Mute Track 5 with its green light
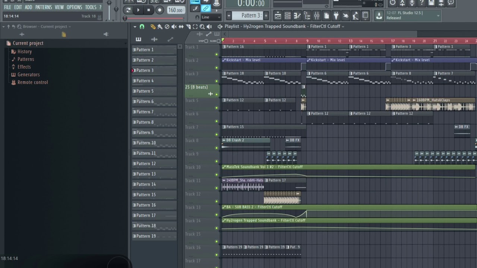The image size is (477, 268). coord(217,108)
